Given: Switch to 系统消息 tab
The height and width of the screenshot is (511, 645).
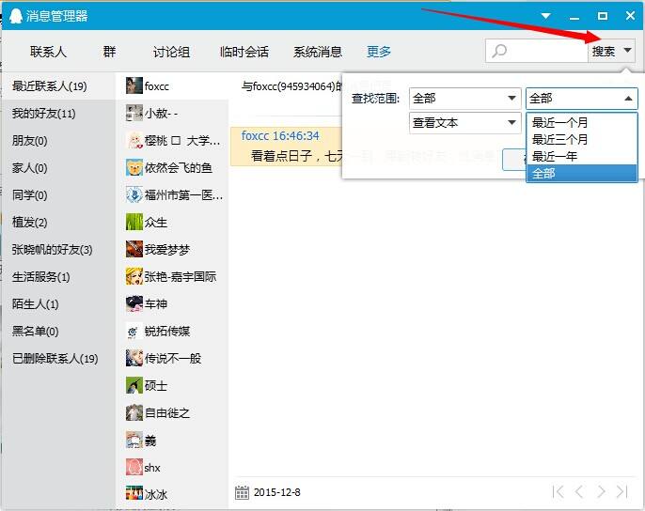Looking at the screenshot, I should (x=317, y=52).
